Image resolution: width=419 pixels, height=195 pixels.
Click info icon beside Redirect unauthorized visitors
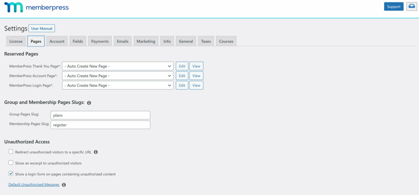click(96, 152)
